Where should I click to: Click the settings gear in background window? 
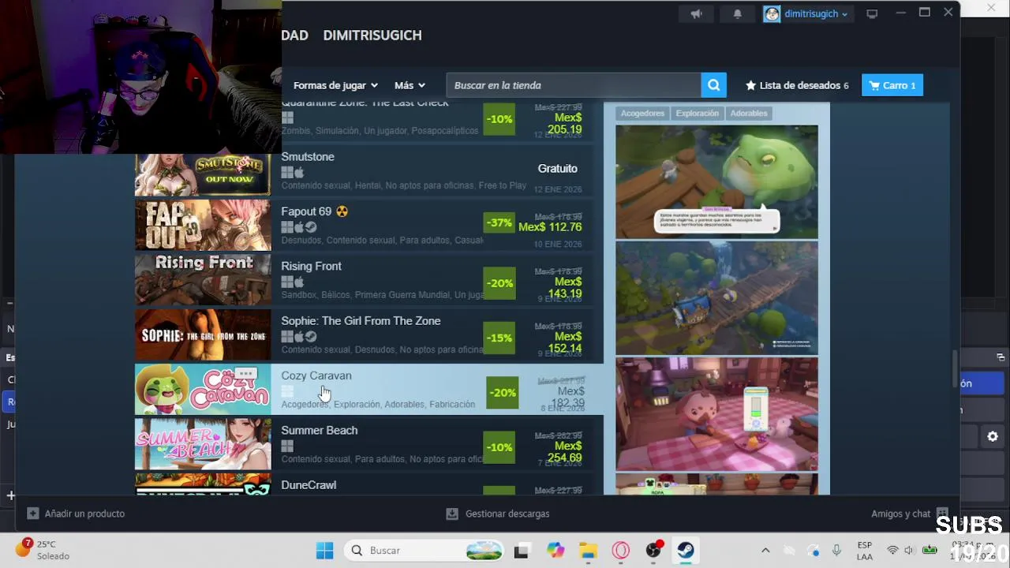point(993,436)
